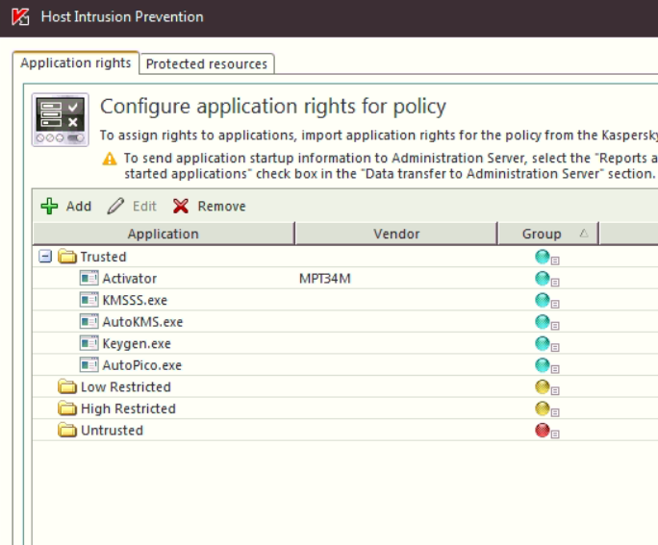This screenshot has width=658, height=545.
Task: Click the Untrusted folder icon
Action: pos(67,431)
